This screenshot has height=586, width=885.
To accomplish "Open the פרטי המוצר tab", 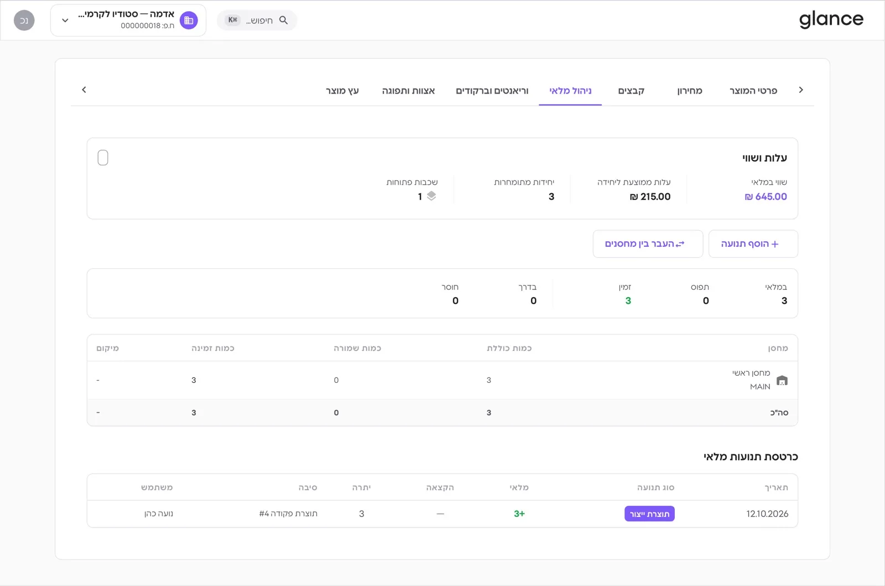I will pyautogui.click(x=753, y=90).
